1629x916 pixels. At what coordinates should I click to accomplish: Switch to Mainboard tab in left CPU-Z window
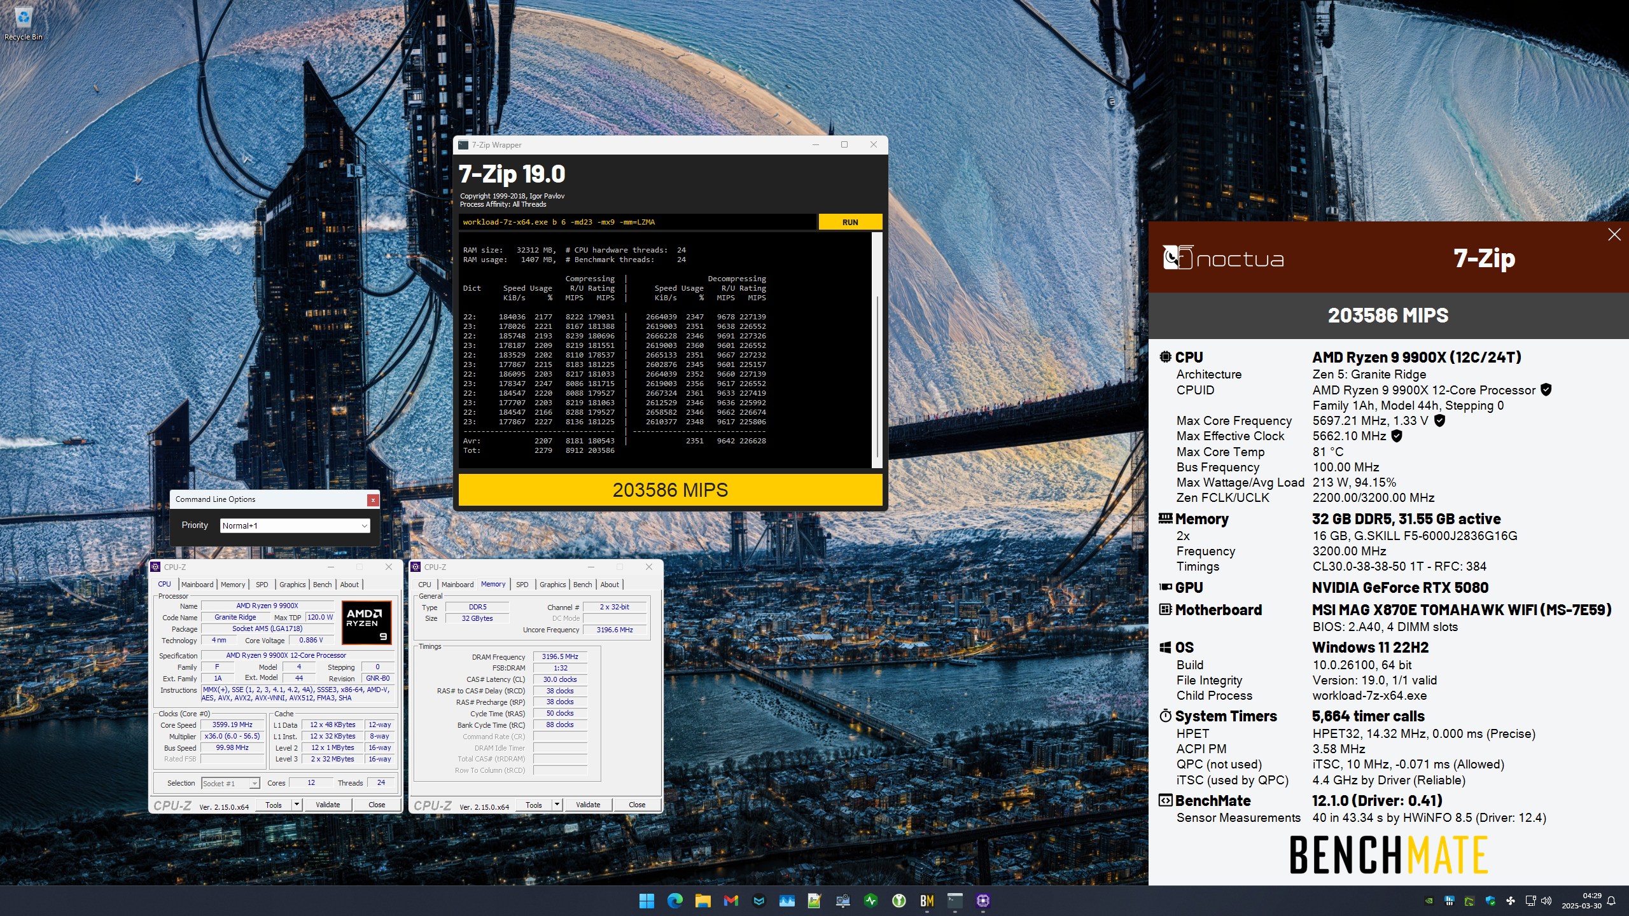[x=197, y=585]
